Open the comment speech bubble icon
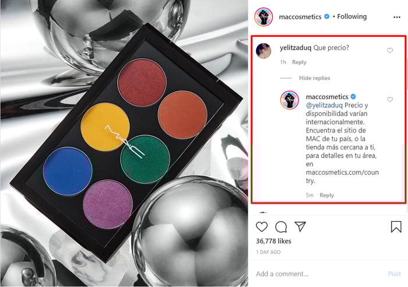Image resolution: width=408 pixels, height=287 pixels. pos(281,227)
